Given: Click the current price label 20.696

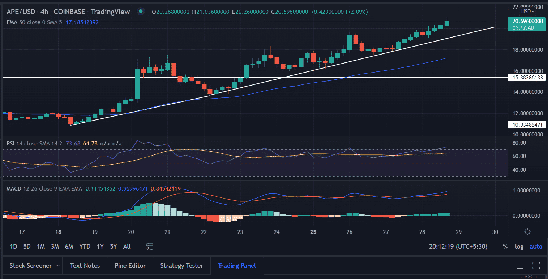Looking at the screenshot, I should pos(526,22).
